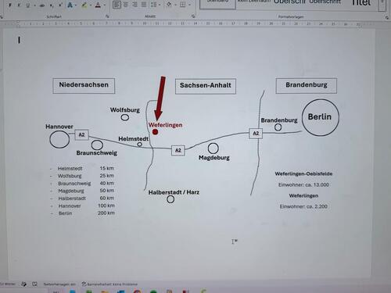
Task: Click the Helmstedt map label
Action: click(133, 139)
